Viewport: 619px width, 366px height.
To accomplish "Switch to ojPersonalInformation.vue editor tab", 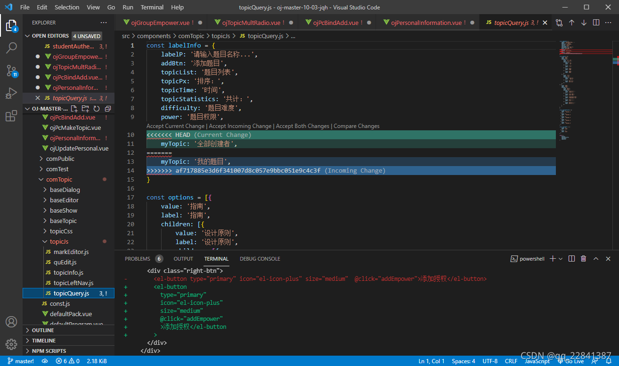I will click(427, 23).
